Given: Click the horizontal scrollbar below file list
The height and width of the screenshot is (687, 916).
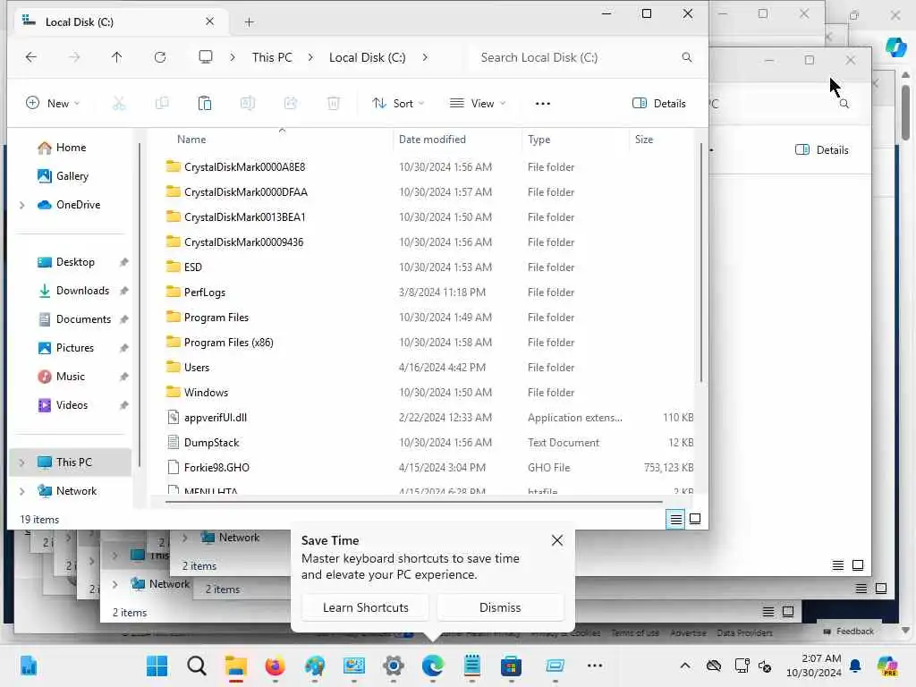Looking at the screenshot, I should point(413,501).
